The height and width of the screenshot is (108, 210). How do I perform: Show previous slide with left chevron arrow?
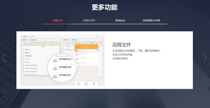(x=4, y=58)
